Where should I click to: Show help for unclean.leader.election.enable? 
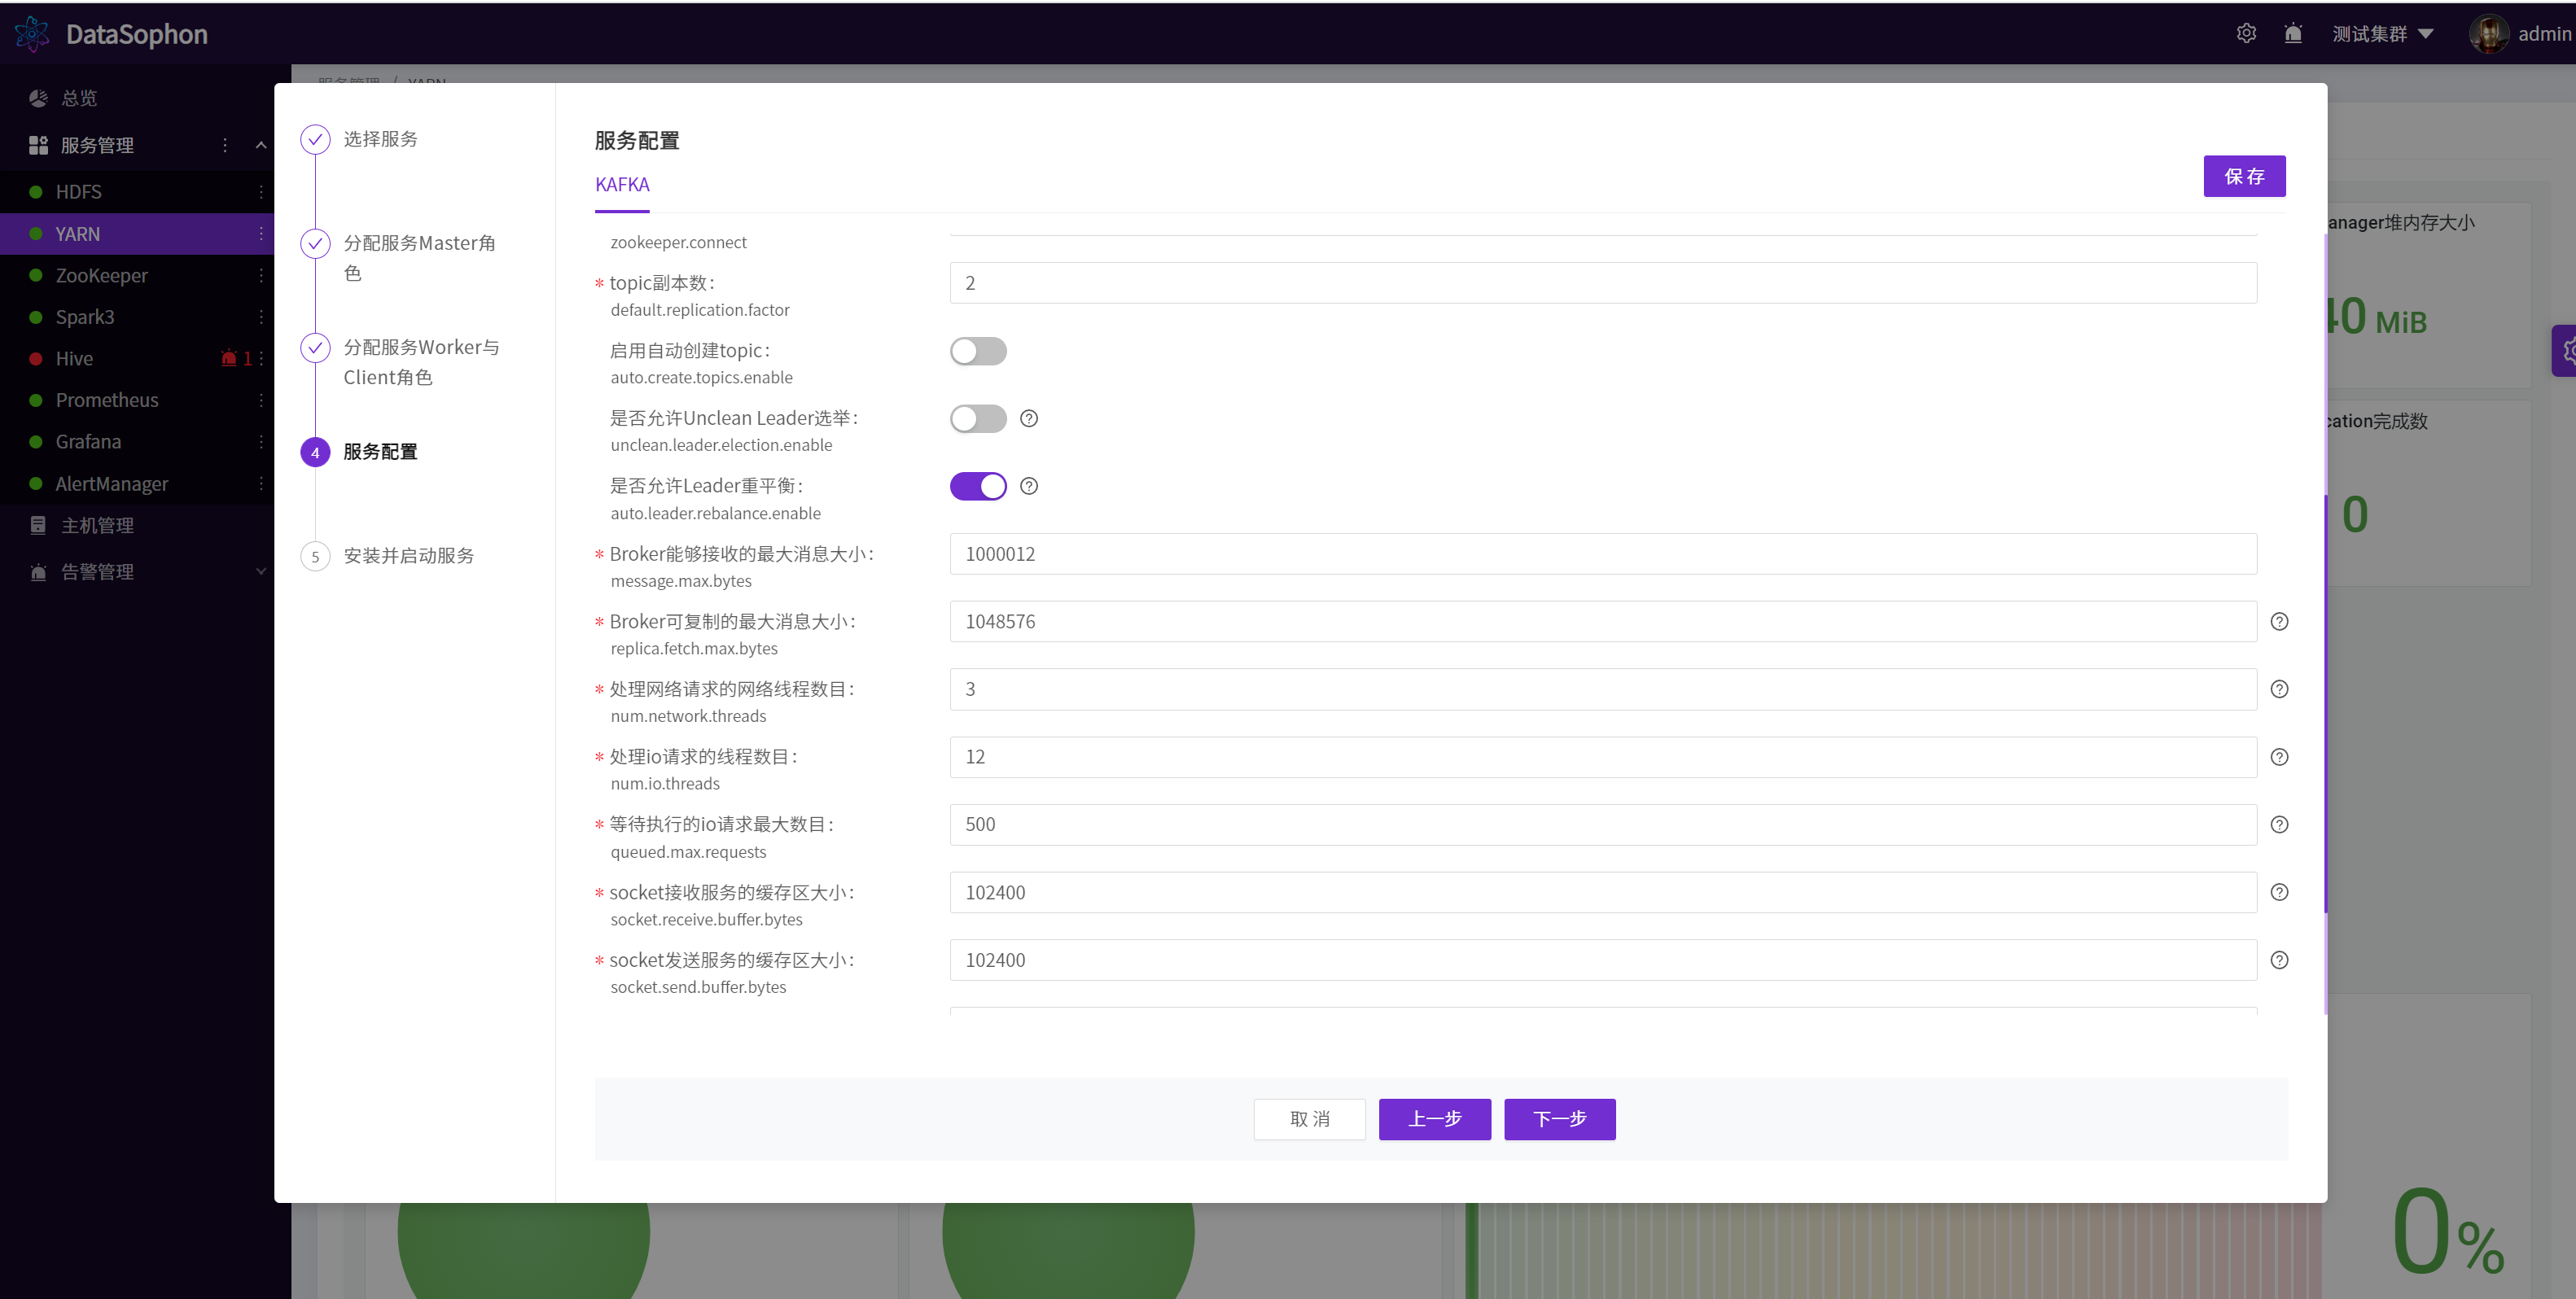tap(1028, 418)
